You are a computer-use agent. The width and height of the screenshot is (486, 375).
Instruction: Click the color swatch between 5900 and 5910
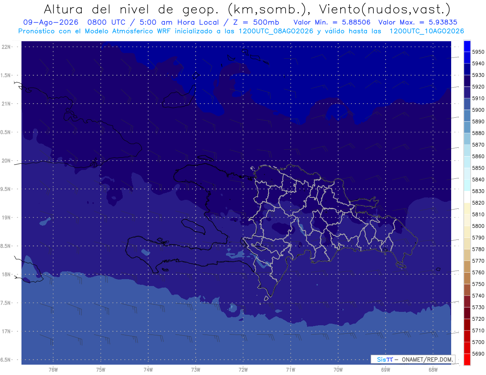pyautogui.click(x=467, y=104)
